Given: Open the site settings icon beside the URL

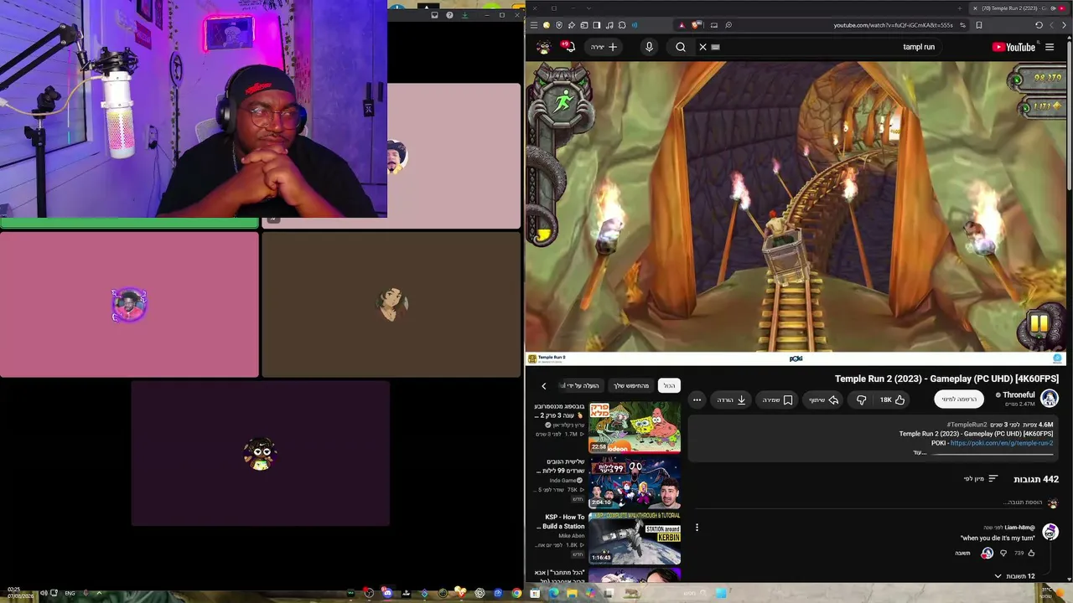Looking at the screenshot, I should tap(962, 25).
